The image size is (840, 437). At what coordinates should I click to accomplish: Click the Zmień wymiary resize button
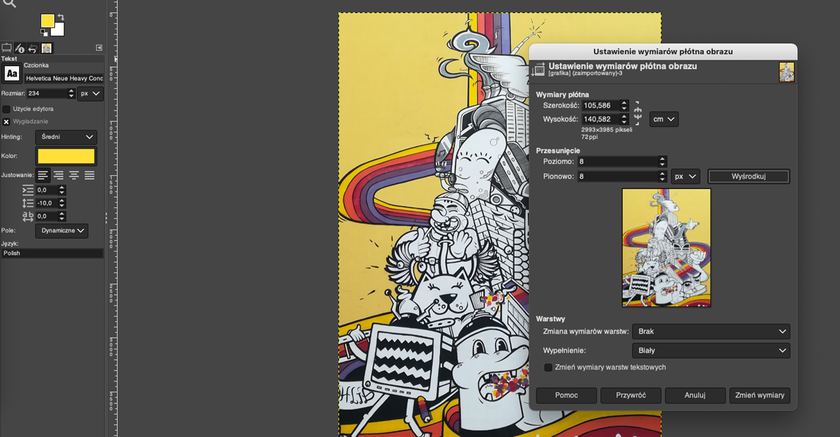coord(759,395)
